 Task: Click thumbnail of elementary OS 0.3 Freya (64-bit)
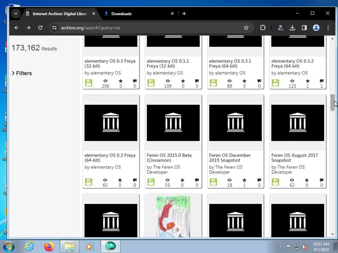(x=111, y=123)
